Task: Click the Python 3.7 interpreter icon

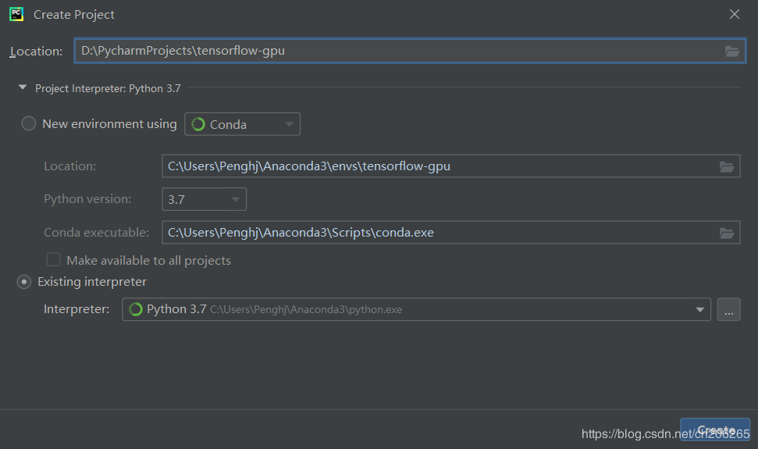Action: 135,309
